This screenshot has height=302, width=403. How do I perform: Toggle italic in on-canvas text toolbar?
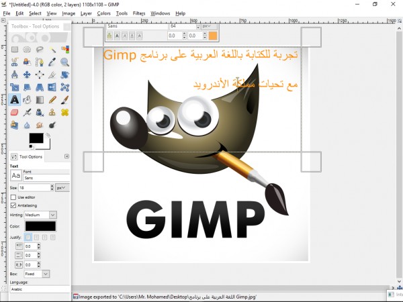125,36
